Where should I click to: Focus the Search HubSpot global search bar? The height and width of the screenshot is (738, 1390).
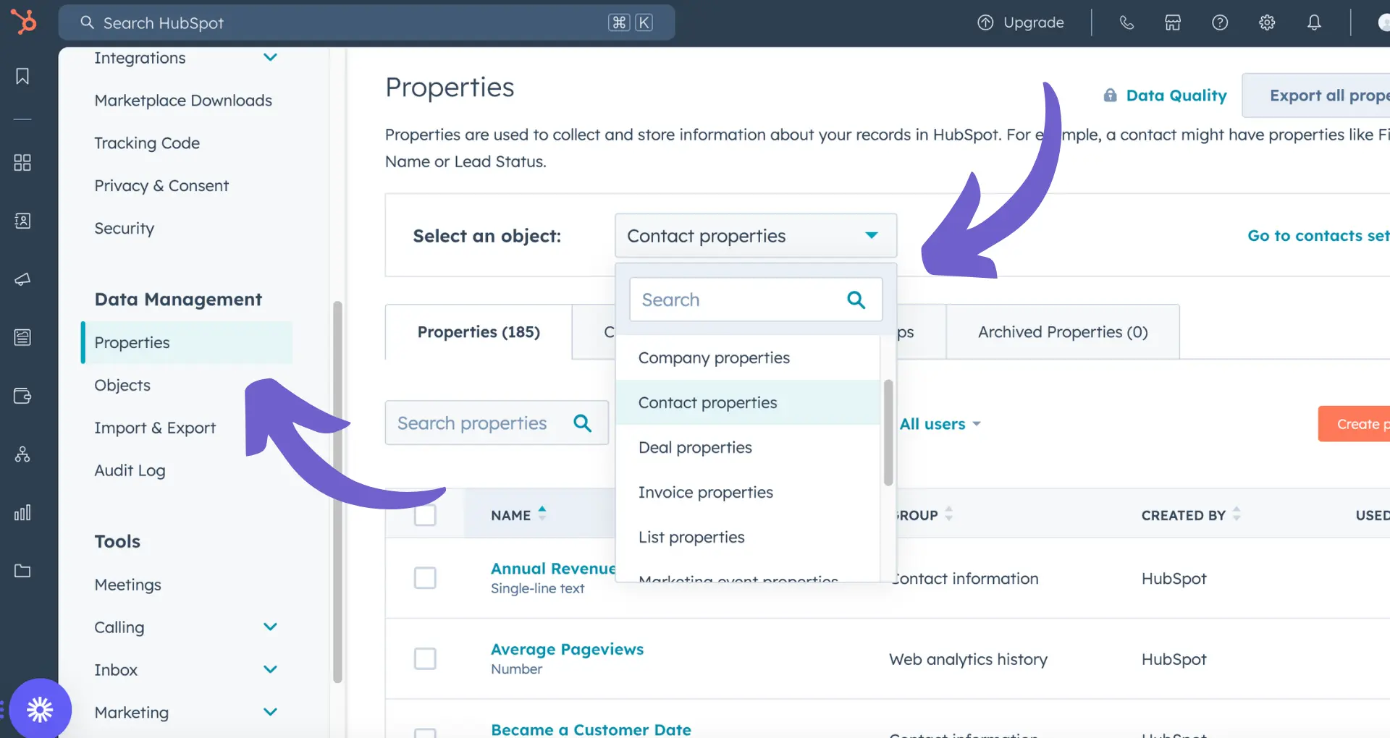(366, 22)
